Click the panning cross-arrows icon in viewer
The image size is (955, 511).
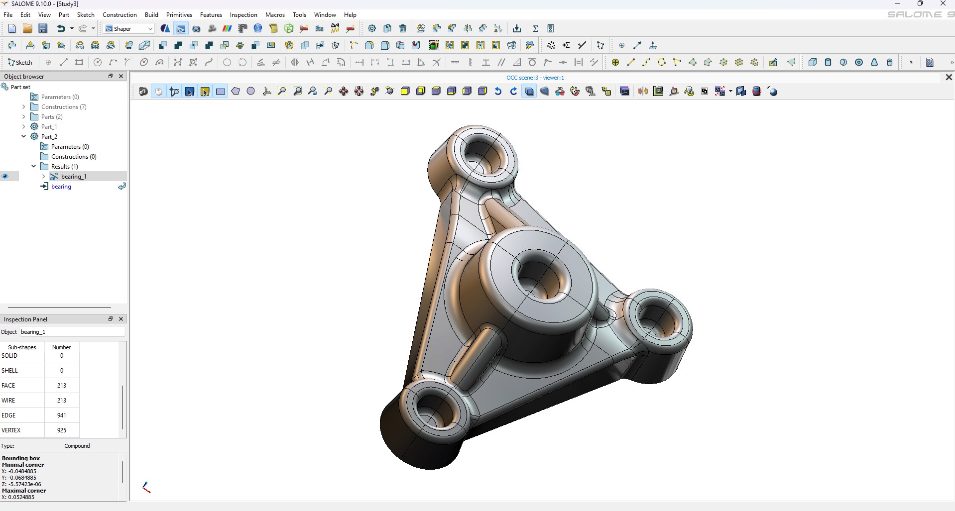344,91
